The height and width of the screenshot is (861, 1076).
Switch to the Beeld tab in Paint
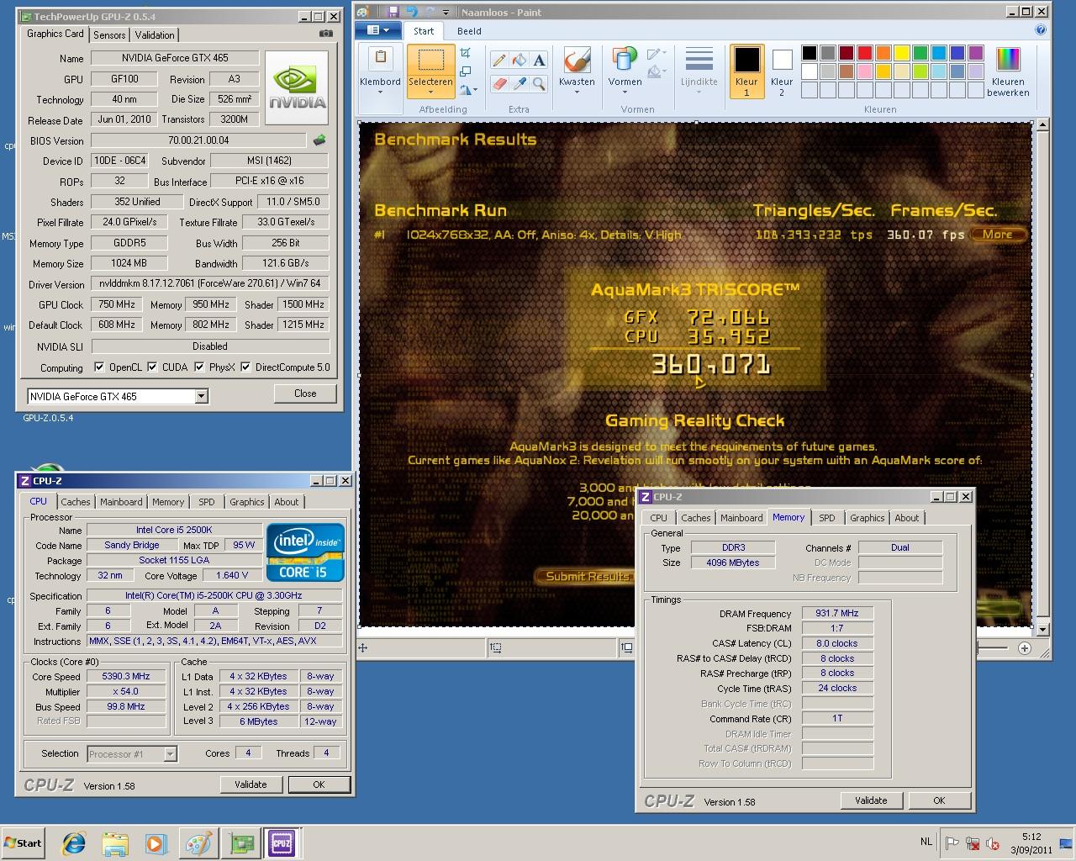tap(469, 31)
